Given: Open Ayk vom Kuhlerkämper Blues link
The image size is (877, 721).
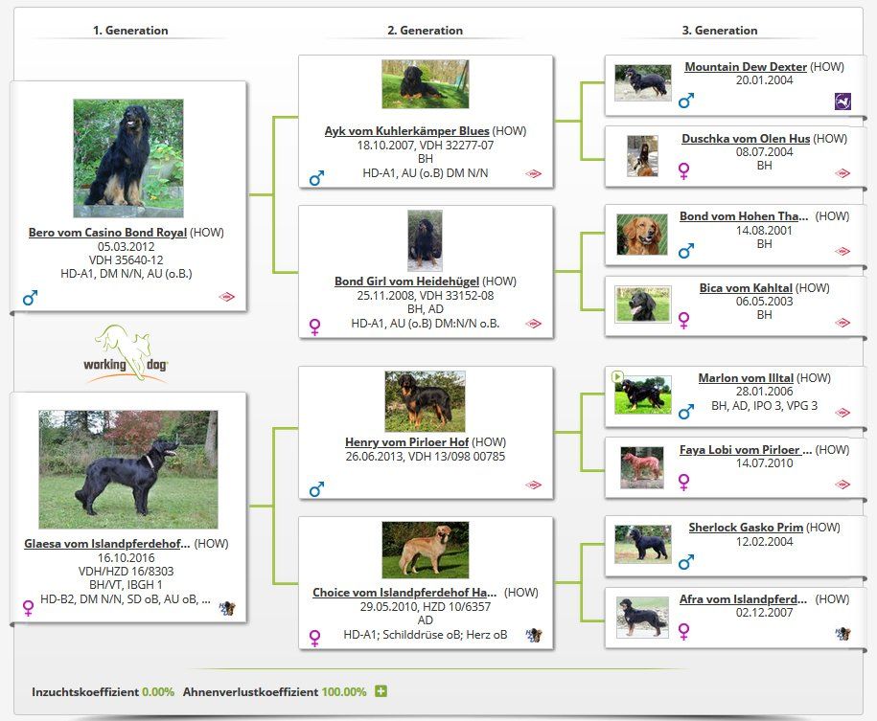Looking at the screenshot, I should [406, 131].
